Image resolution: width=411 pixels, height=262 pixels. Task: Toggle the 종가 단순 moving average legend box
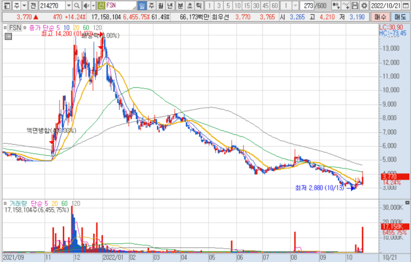tap(25, 28)
